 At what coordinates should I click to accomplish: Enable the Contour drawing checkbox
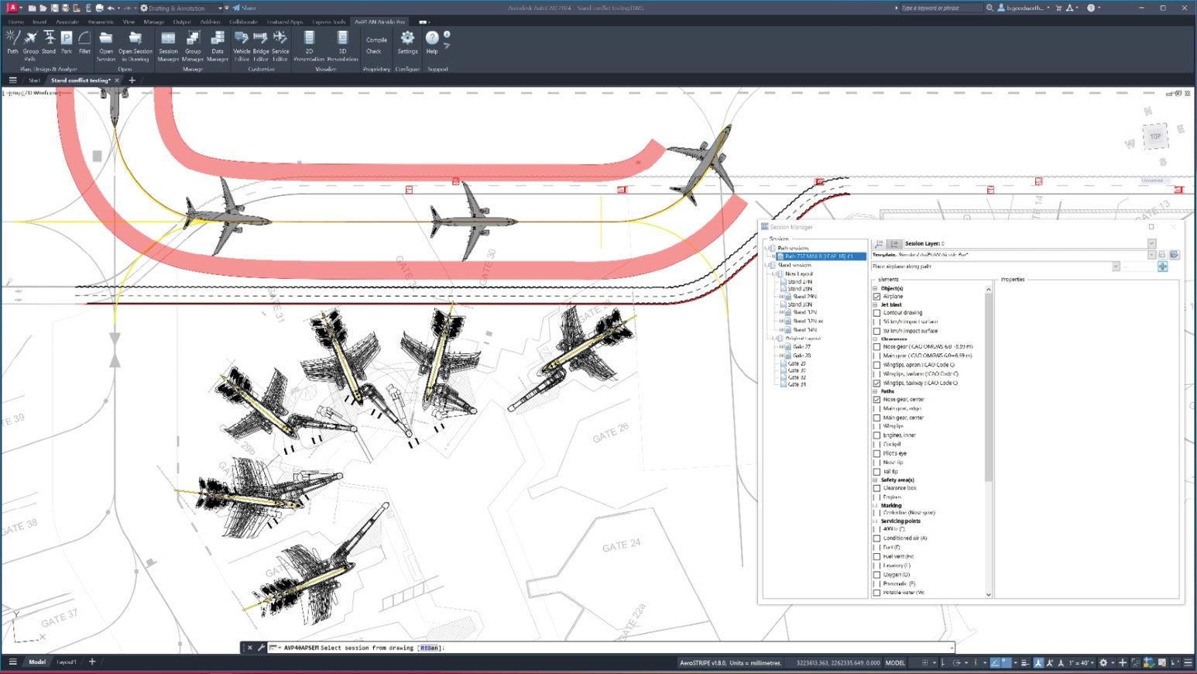[x=876, y=313]
